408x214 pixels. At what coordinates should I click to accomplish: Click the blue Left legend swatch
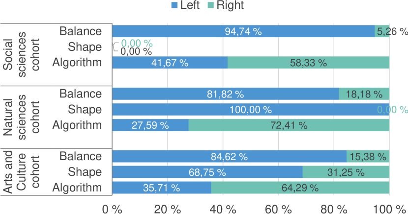[x=174, y=6]
